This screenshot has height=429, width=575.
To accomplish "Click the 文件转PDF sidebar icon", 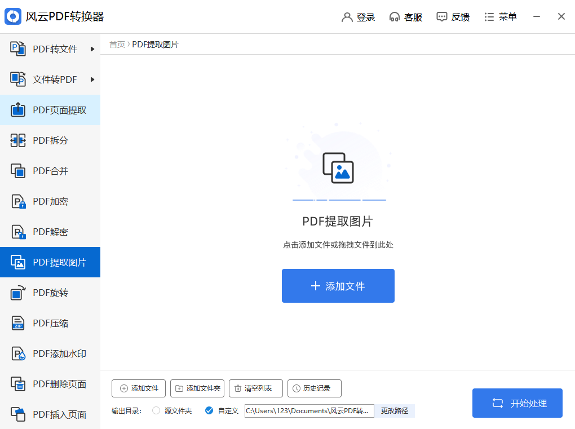I will [x=18, y=79].
